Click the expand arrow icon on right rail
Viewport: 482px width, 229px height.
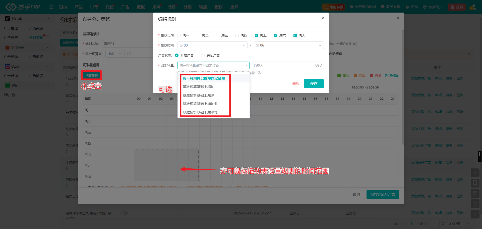click(x=475, y=173)
